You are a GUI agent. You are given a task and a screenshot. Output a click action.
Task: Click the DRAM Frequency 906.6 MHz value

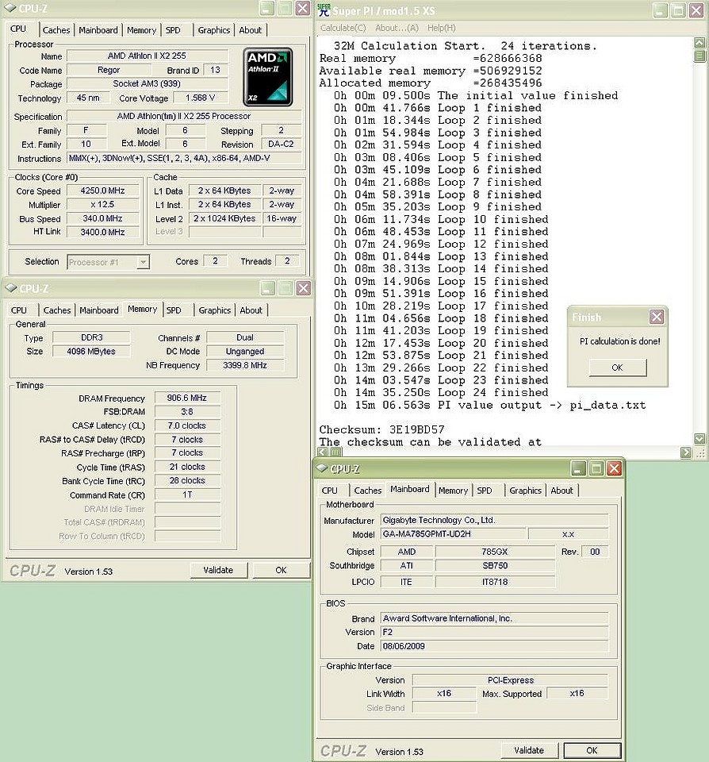pyautogui.click(x=187, y=398)
